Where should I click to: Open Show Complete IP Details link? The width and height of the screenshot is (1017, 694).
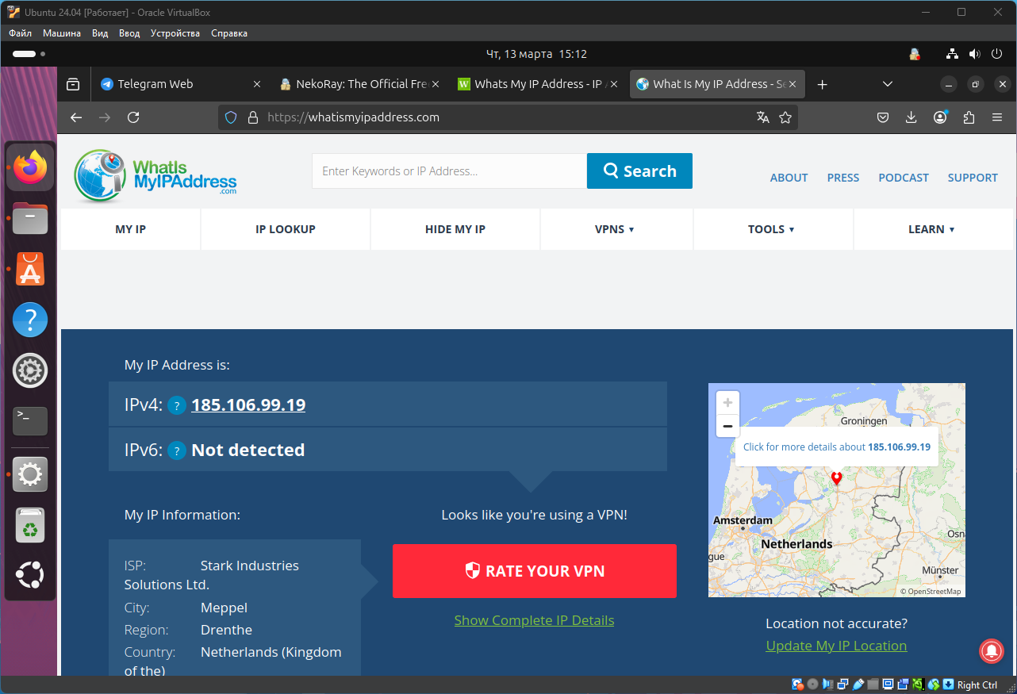534,620
